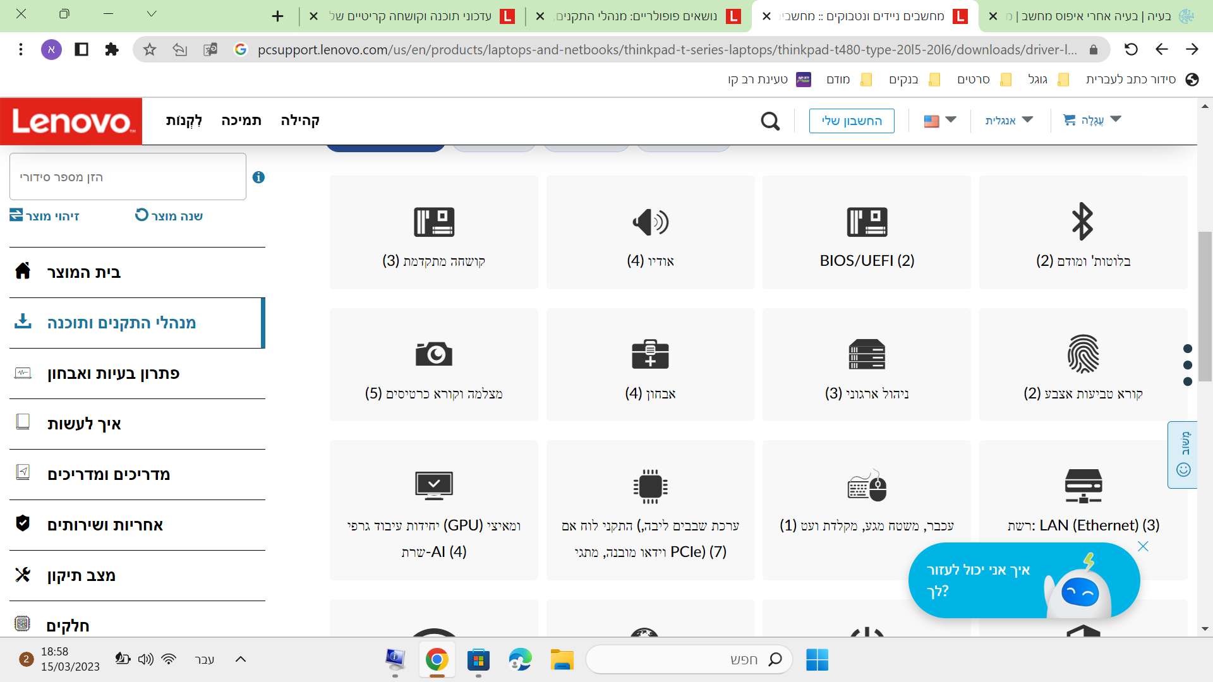Viewport: 1213px width, 682px height.
Task: Select product home (בית המוצר) in sidebar
Action: 137,272
